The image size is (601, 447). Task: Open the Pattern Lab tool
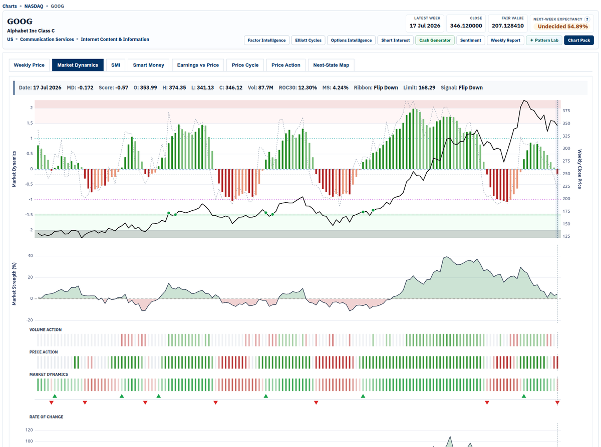(x=544, y=40)
